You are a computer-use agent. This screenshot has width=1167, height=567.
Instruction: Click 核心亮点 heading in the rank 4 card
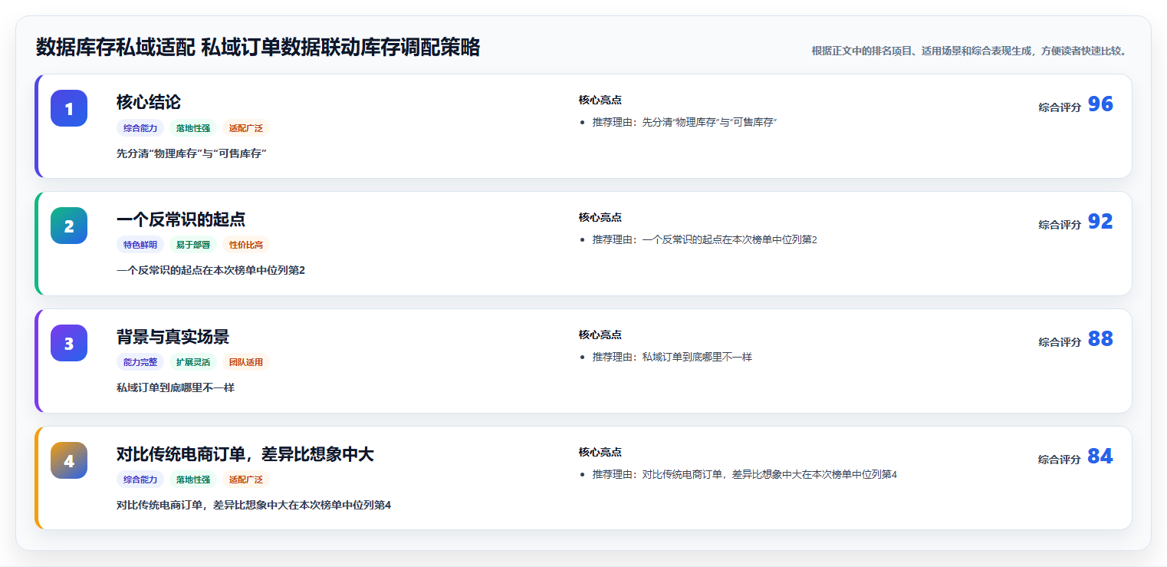coord(600,453)
